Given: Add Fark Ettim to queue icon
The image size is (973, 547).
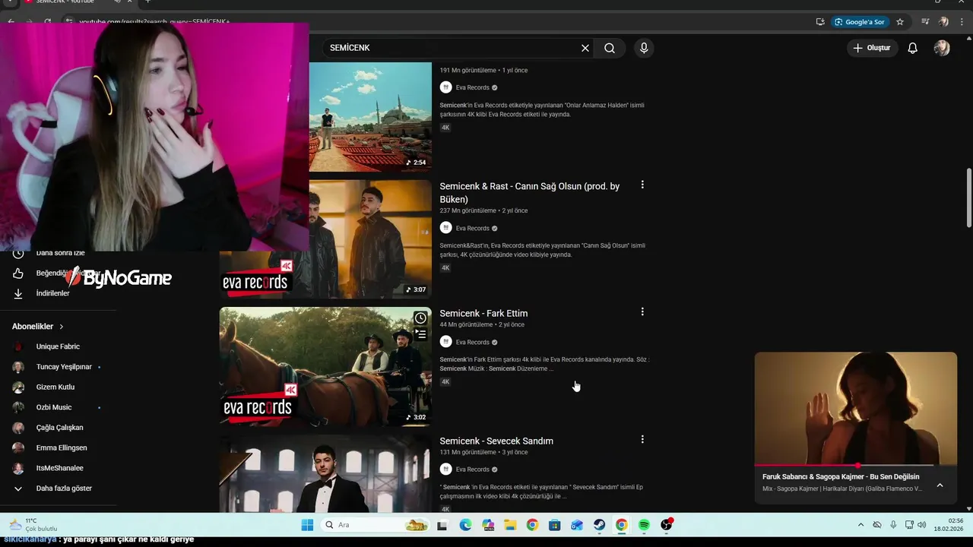Looking at the screenshot, I should coord(420,334).
